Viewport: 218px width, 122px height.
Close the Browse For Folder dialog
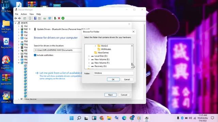coord(134,32)
